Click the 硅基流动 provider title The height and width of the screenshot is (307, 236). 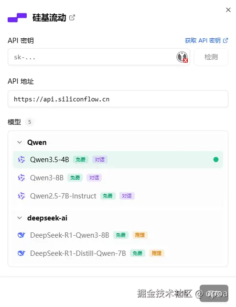49,18
